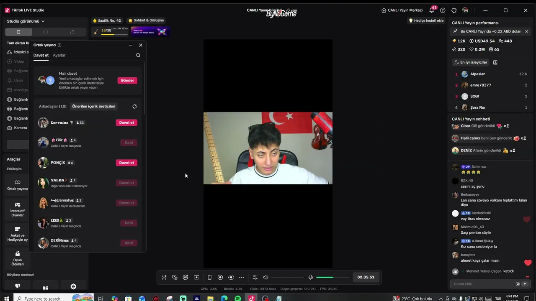Open Spotify from Windows taskbar
The image size is (536, 301).
pyautogui.click(x=238, y=298)
